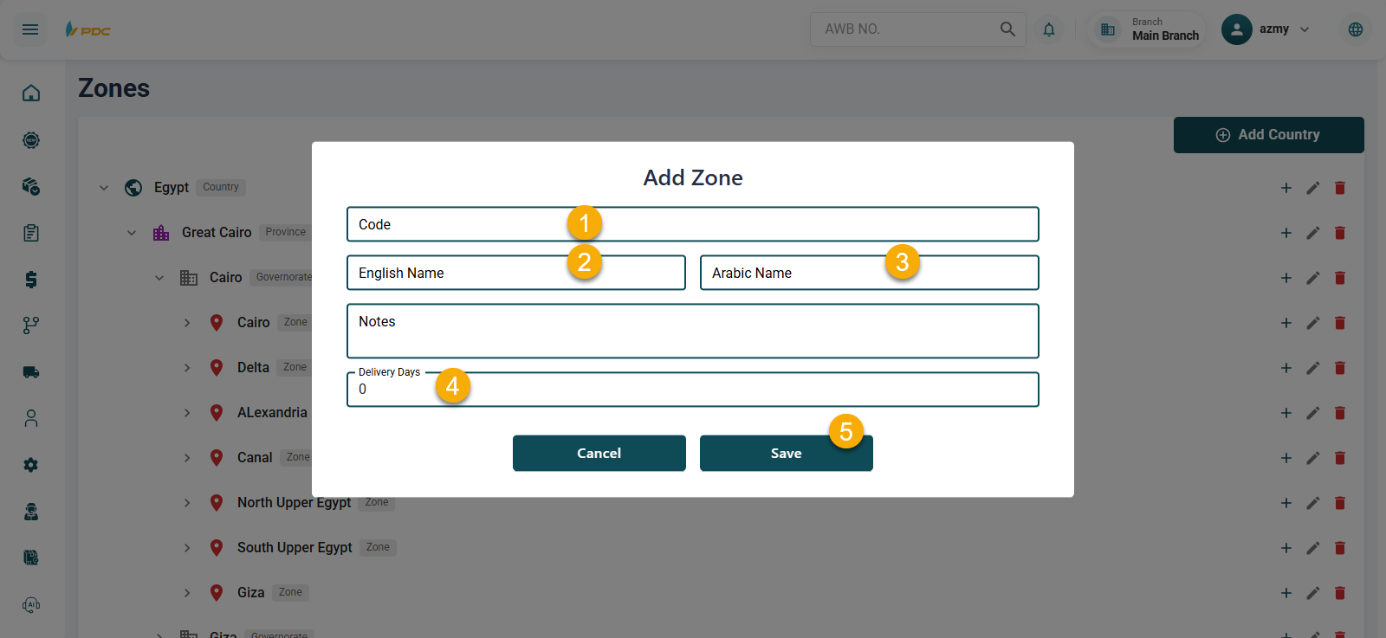Expand the Canal zone node
The image size is (1386, 638).
point(187,458)
